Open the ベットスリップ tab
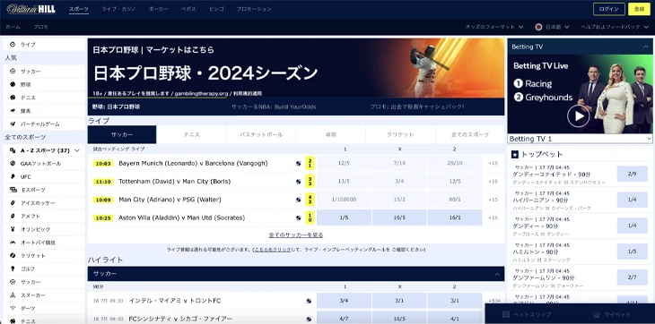Image resolution: width=655 pixels, height=324 pixels. click(x=528, y=314)
